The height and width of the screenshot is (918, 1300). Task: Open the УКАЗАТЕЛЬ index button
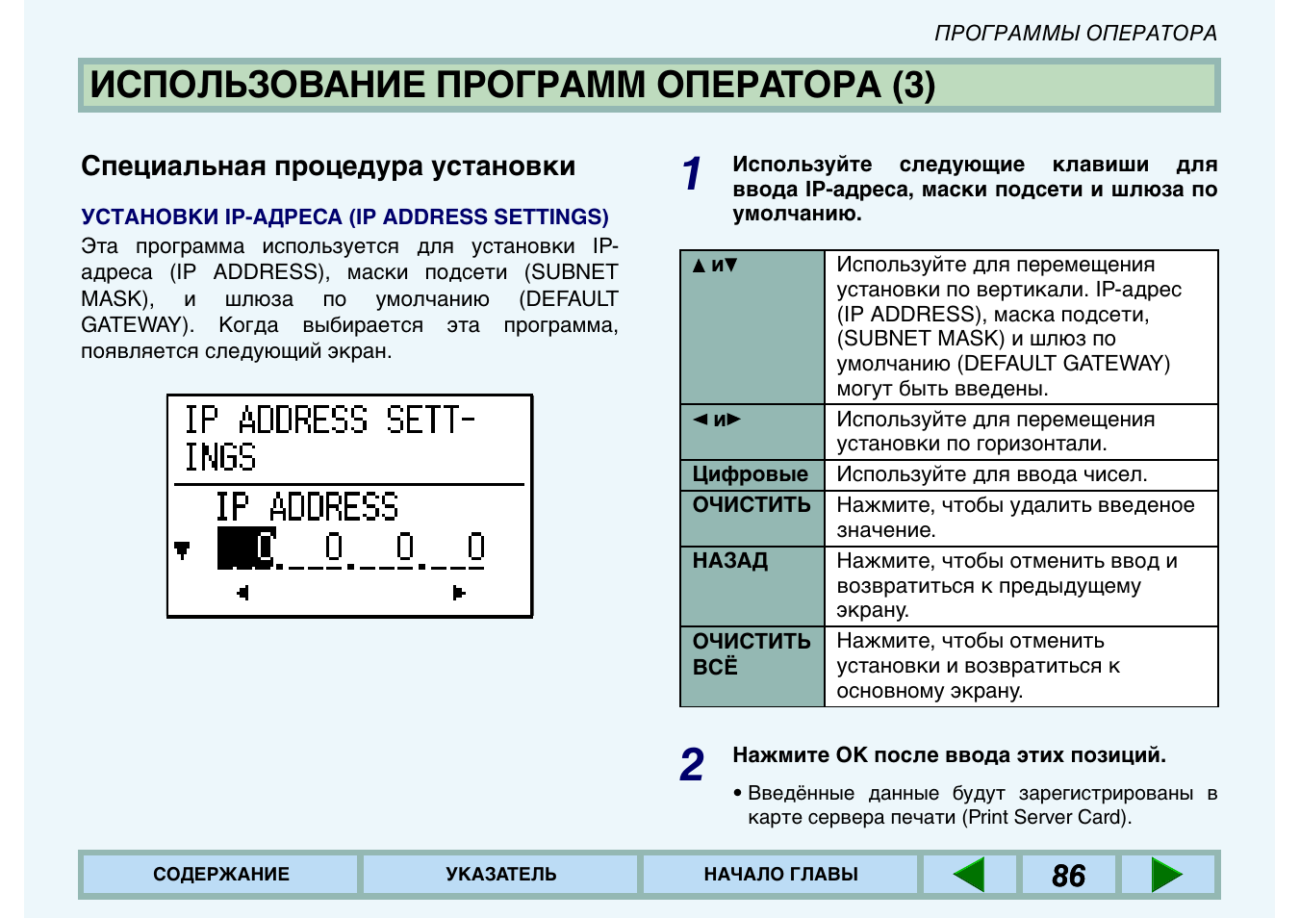pos(500,875)
